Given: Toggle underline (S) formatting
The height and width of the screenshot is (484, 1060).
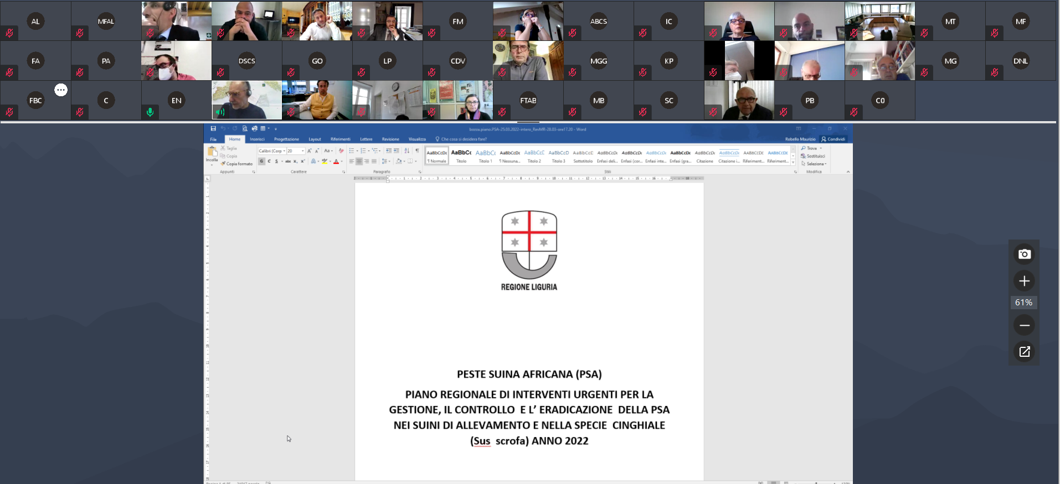Looking at the screenshot, I should tap(276, 161).
